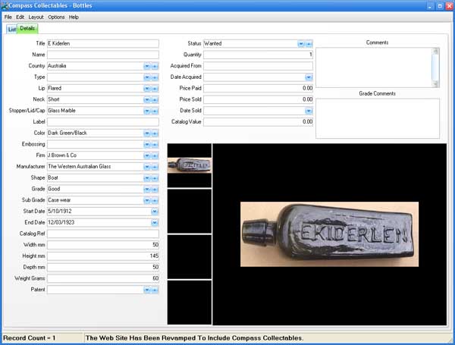455x345 pixels.
Task: Open the Stopper/Lid/Cap dropdown arrow
Action: pos(147,111)
